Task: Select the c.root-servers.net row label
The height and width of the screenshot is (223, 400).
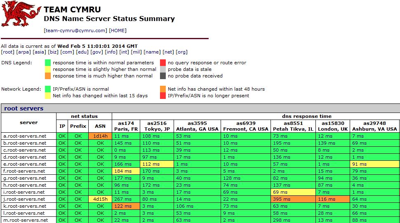Action: 25,150
